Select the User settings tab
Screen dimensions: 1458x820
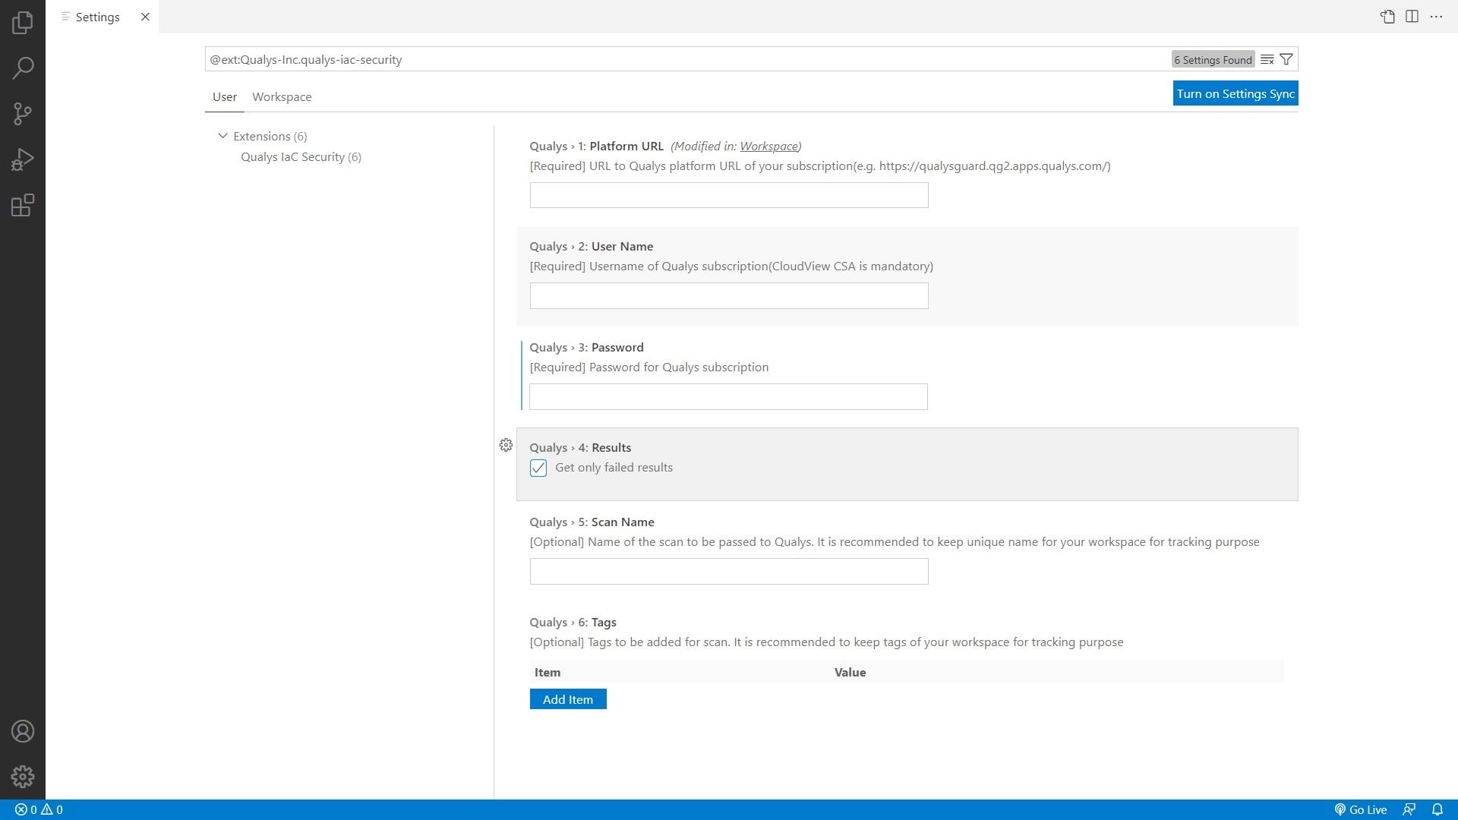[x=224, y=96]
